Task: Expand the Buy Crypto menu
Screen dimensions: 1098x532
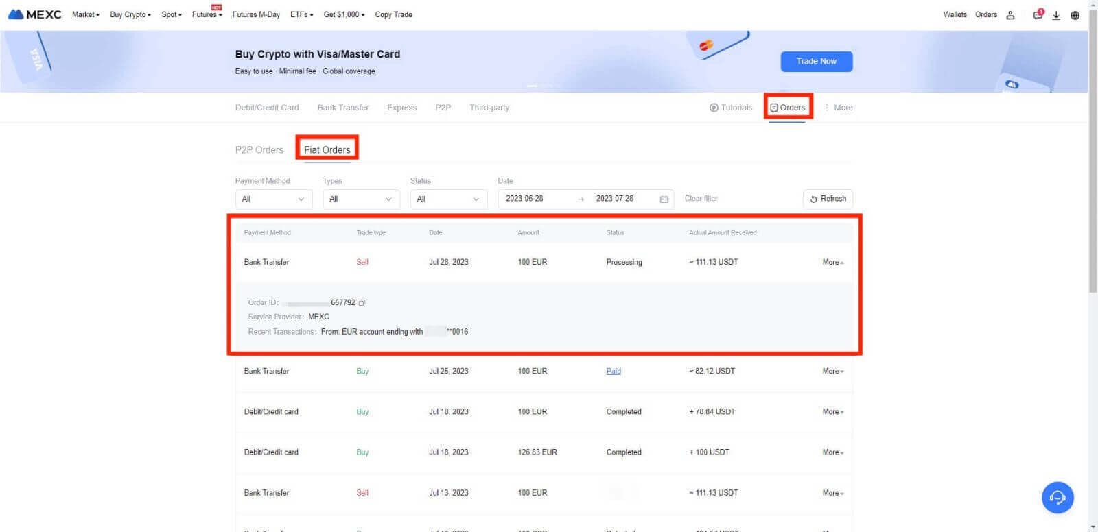Action: coord(130,14)
